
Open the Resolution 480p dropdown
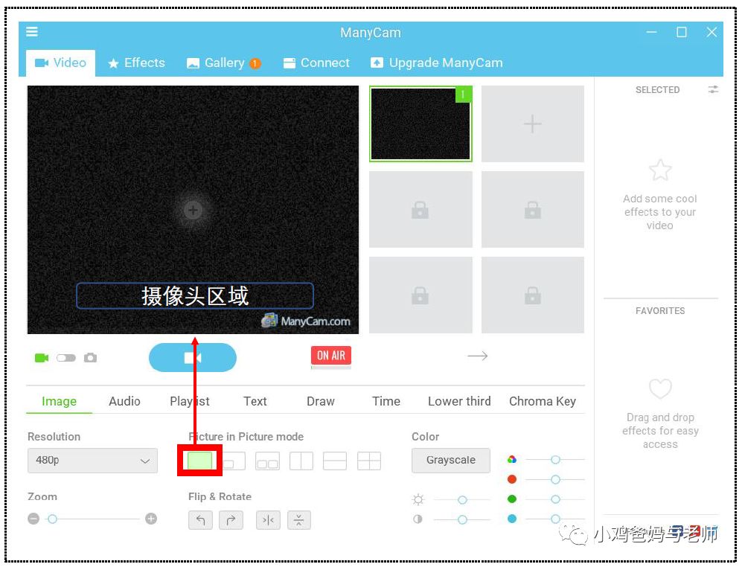click(x=92, y=461)
